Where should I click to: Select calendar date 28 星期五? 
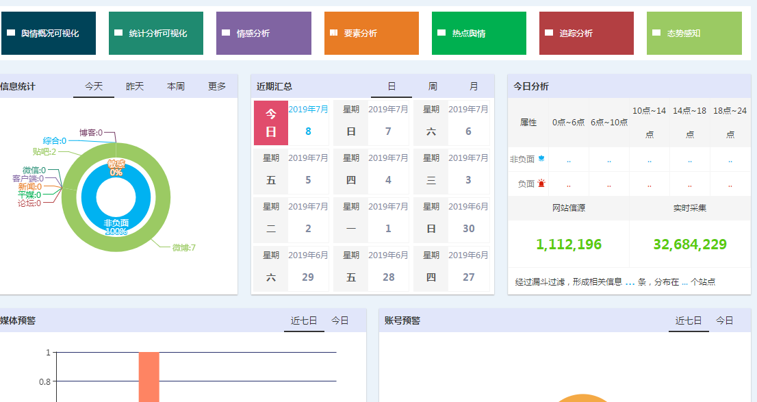coord(371,268)
